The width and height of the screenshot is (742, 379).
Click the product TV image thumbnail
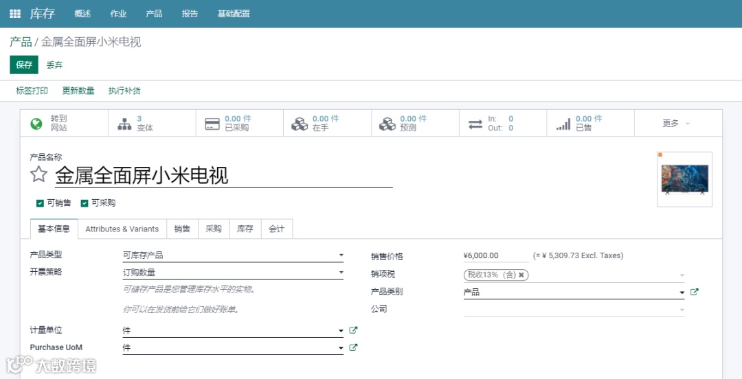(684, 179)
